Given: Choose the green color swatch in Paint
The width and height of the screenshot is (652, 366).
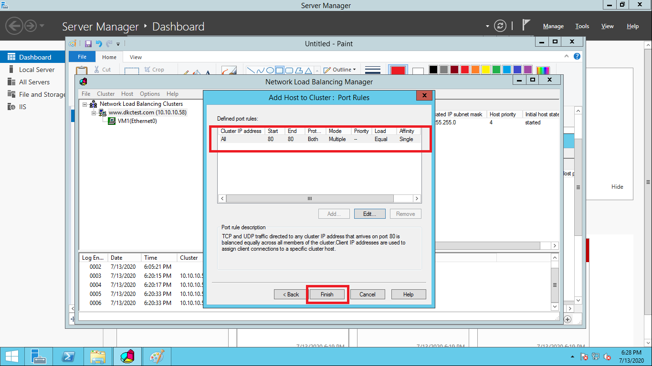Looking at the screenshot, I should [x=496, y=70].
